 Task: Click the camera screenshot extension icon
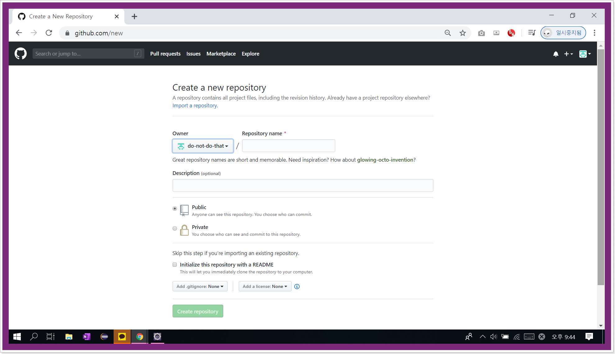(481, 33)
